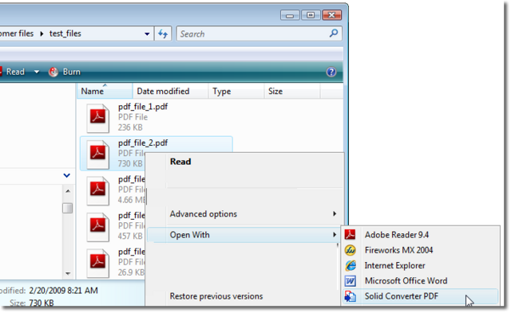Click the Microsoft Office Word icon
511x313 pixels.
(351, 281)
